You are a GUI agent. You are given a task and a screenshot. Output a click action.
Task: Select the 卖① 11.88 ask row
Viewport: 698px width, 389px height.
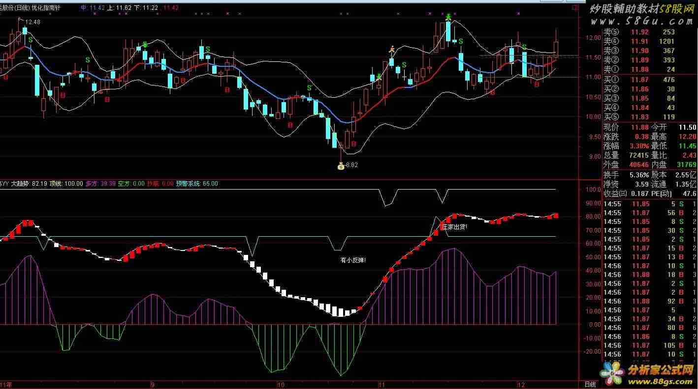tap(650, 69)
